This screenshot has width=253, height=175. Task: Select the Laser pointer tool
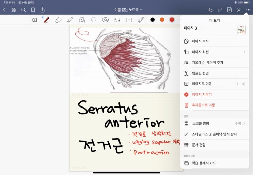(x=141, y=20)
